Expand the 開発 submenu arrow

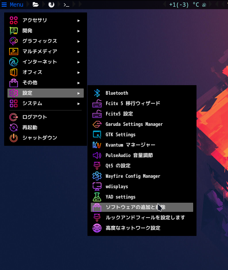[x=78, y=31]
